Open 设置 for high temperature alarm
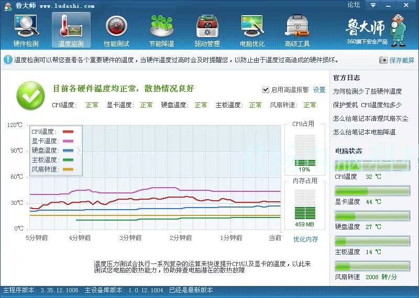The image size is (419, 298). (x=319, y=89)
